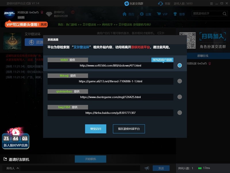Click the search magnifier icon

[x=225, y=14]
